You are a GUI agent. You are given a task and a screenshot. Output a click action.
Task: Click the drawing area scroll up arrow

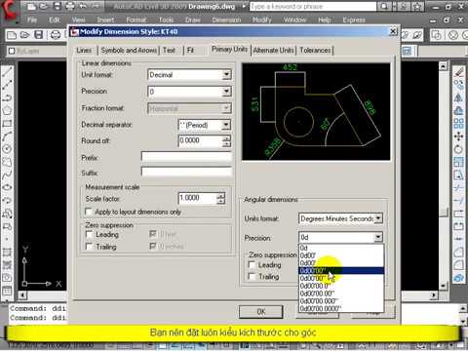click(x=444, y=66)
